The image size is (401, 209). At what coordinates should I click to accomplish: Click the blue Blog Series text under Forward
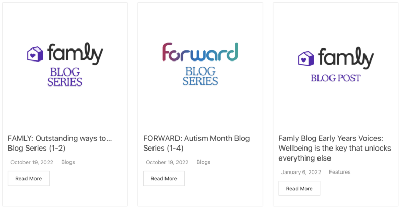(x=200, y=76)
